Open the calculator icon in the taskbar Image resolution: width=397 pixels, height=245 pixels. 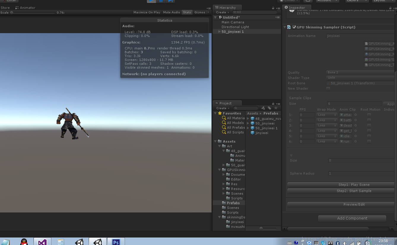[61, 241]
